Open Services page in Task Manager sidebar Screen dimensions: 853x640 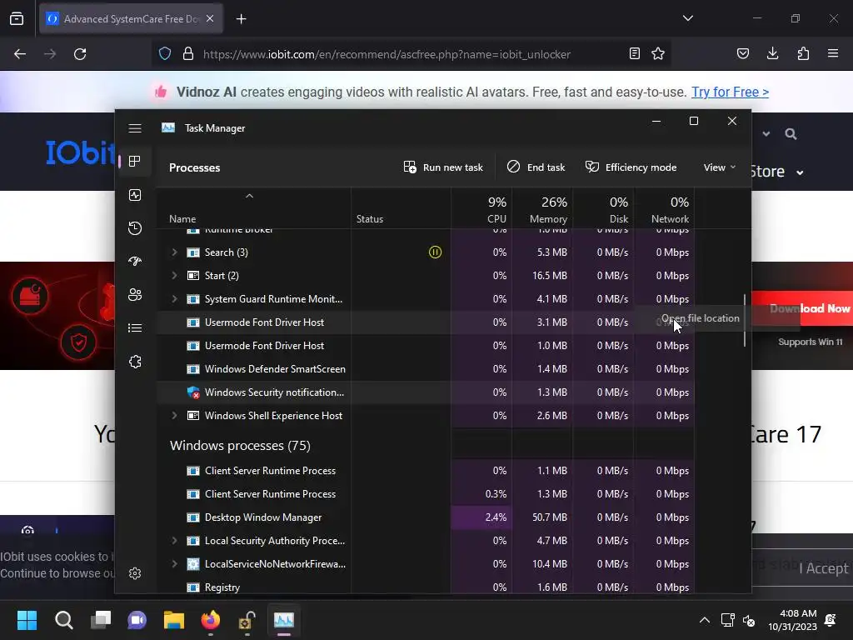coord(135,362)
